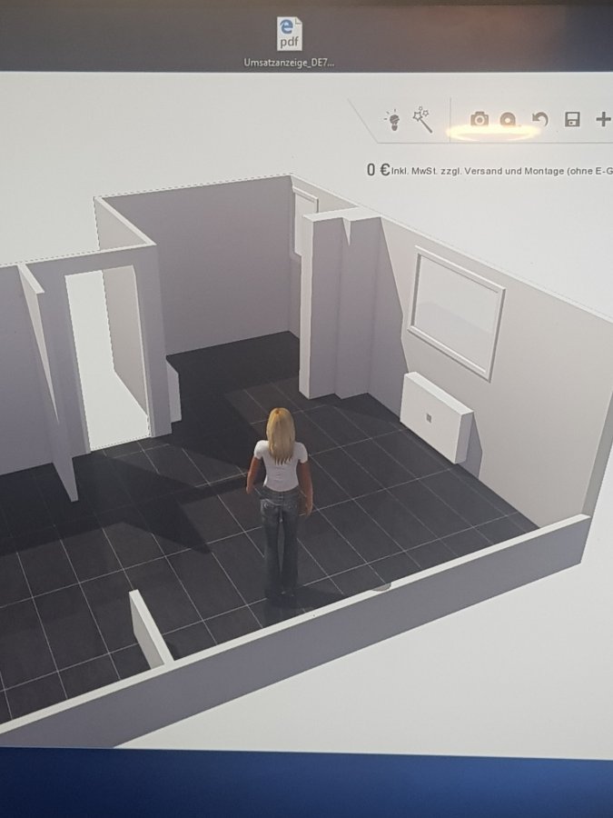Undo the last action with the curved arrow
613x818 pixels.
pyautogui.click(x=540, y=119)
